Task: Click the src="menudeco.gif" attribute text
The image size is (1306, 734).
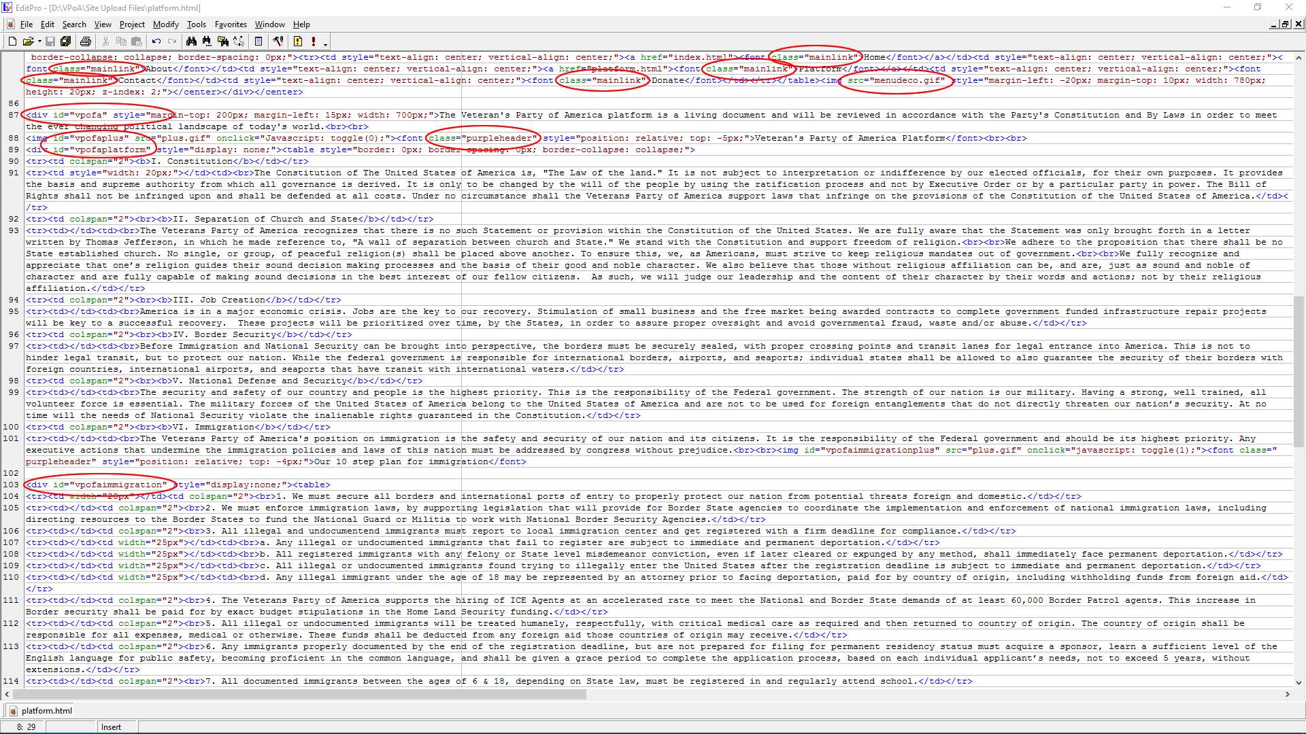Action: point(897,80)
